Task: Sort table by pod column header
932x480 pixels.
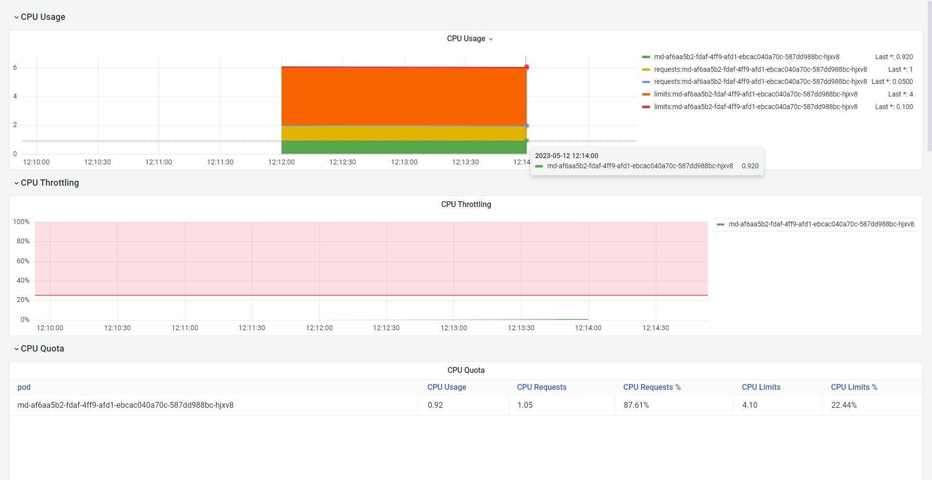Action: (x=24, y=387)
